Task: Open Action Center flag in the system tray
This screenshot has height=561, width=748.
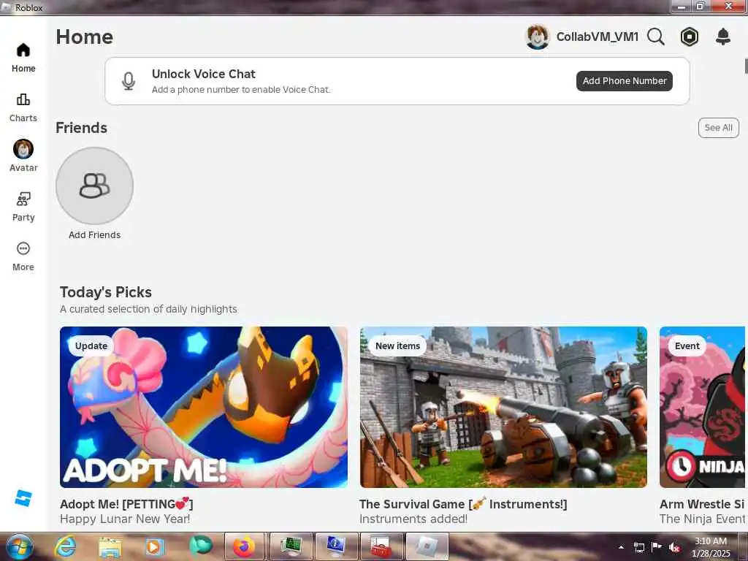Action: pyautogui.click(x=657, y=547)
